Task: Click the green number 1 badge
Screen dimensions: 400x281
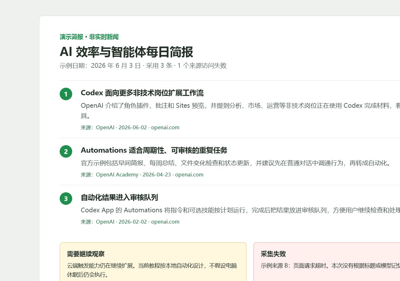Action: [x=66, y=94]
